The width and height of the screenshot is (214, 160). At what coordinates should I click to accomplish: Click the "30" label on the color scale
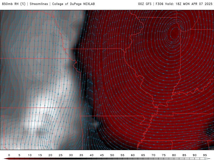click(x=71, y=155)
